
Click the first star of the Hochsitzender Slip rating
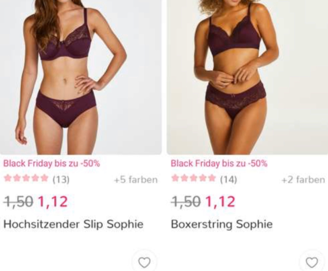click(8, 178)
